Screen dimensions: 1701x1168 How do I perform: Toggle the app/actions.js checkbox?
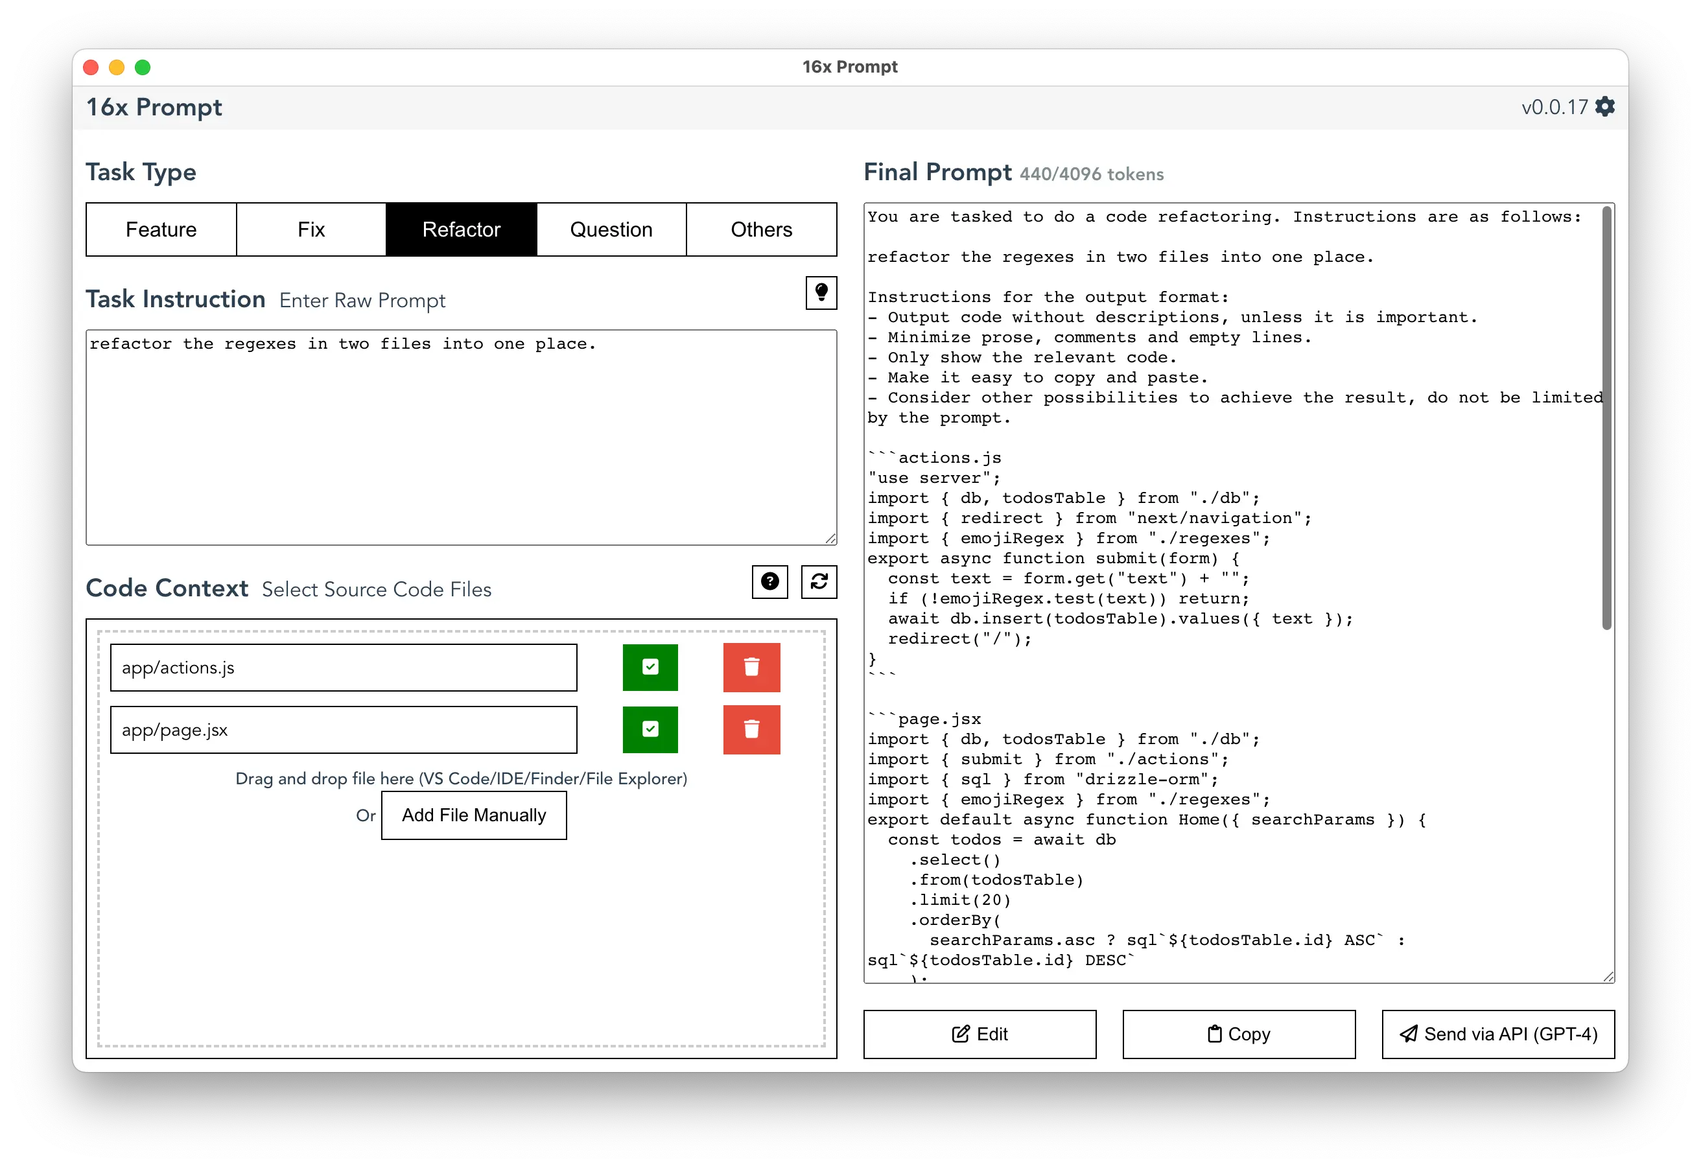pyautogui.click(x=650, y=668)
